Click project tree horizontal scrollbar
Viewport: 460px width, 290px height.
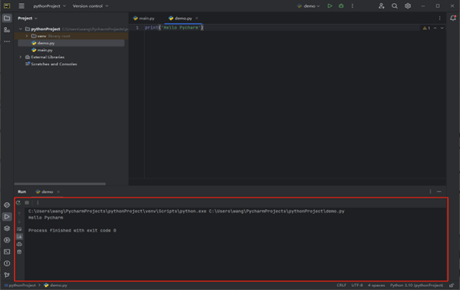60,184
